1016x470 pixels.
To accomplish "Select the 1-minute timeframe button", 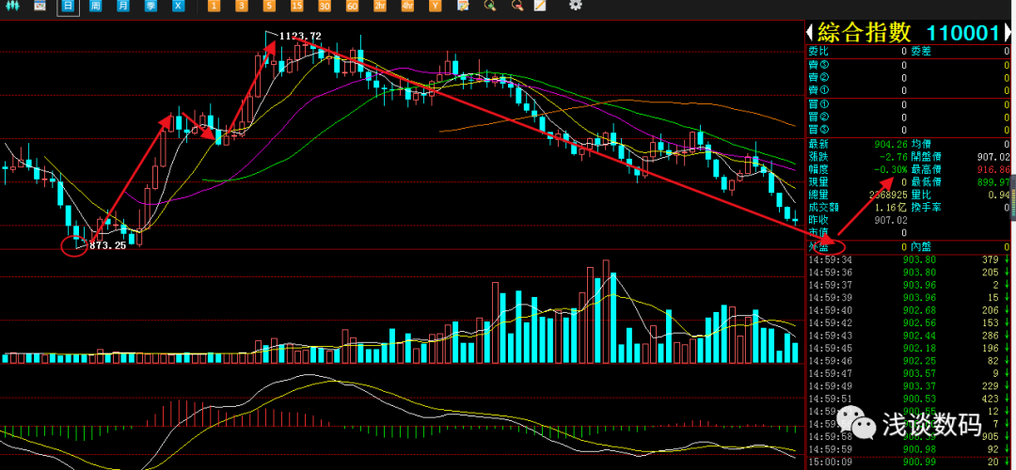I will pyautogui.click(x=214, y=6).
